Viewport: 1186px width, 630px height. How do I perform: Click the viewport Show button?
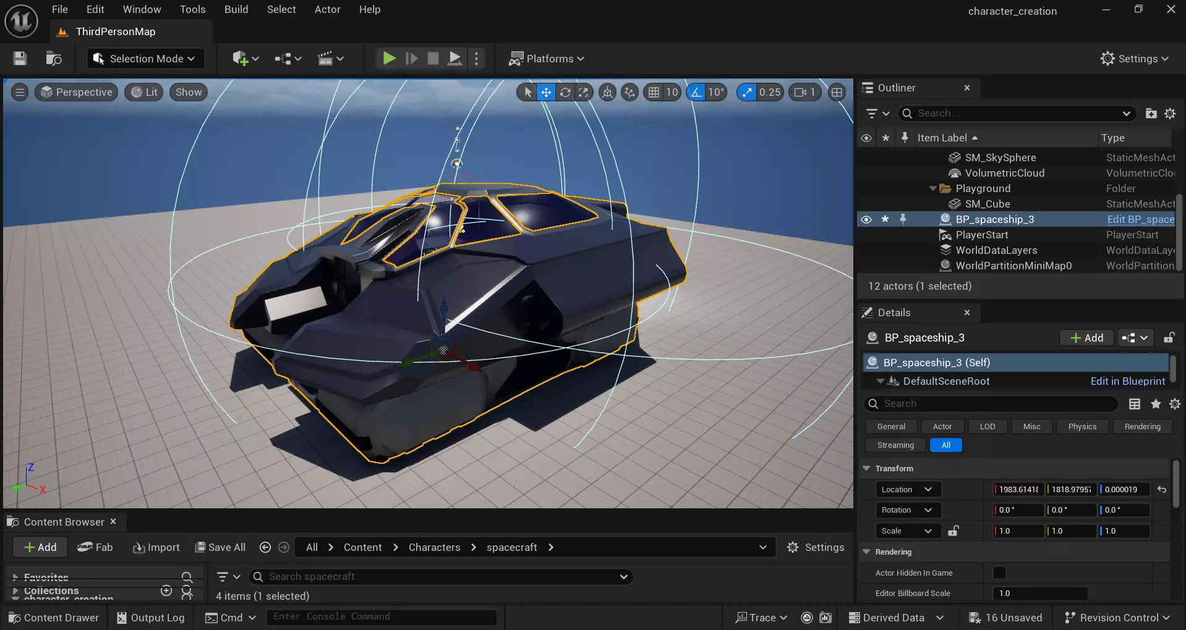point(189,92)
